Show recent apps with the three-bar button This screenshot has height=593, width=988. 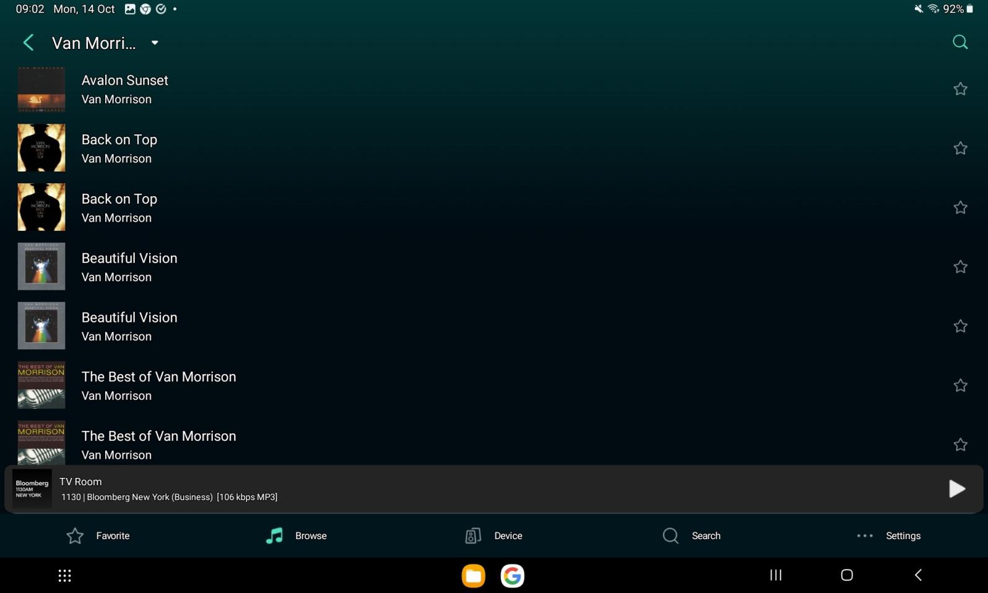pos(776,575)
